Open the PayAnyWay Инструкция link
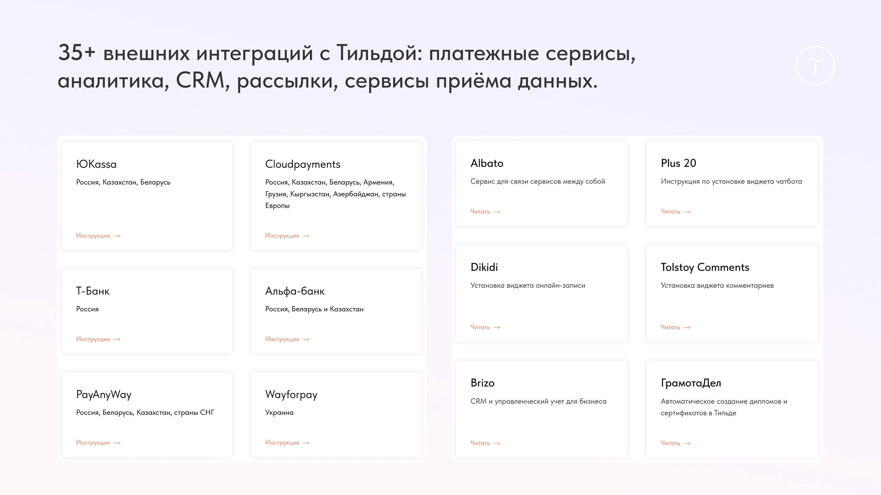 pos(98,443)
